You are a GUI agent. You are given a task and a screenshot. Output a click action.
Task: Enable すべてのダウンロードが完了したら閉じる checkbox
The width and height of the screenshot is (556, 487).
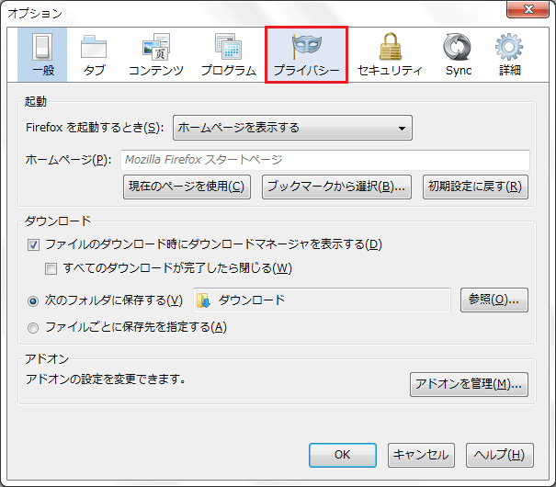coord(51,269)
